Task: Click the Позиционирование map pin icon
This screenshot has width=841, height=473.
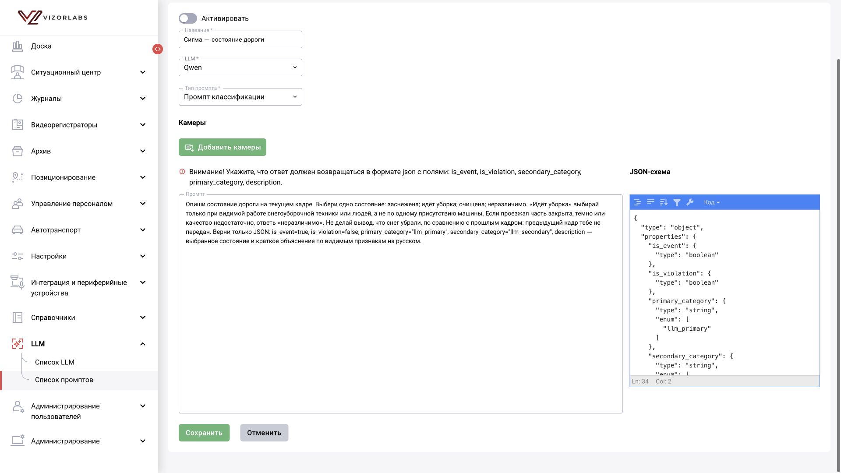Action: [18, 177]
